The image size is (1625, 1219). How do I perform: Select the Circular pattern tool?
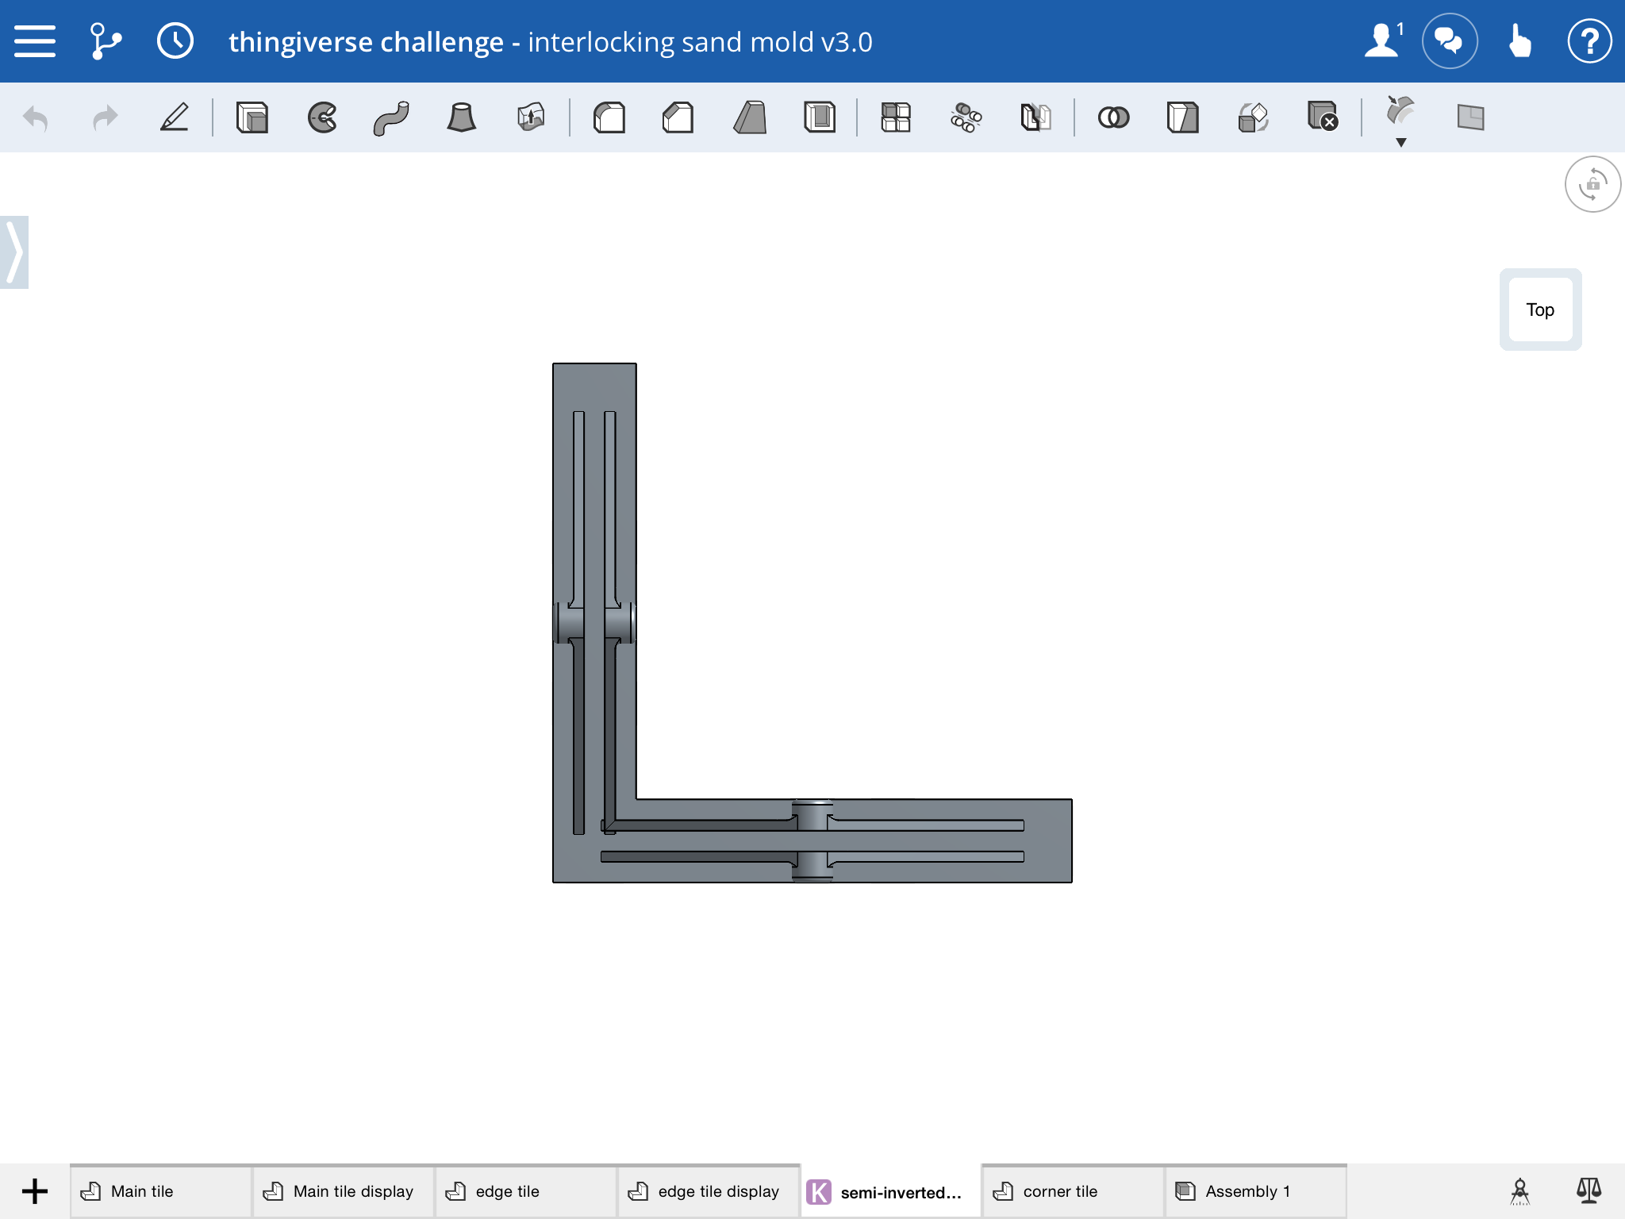966,117
